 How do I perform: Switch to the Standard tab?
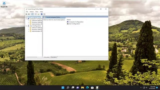point(53,57)
